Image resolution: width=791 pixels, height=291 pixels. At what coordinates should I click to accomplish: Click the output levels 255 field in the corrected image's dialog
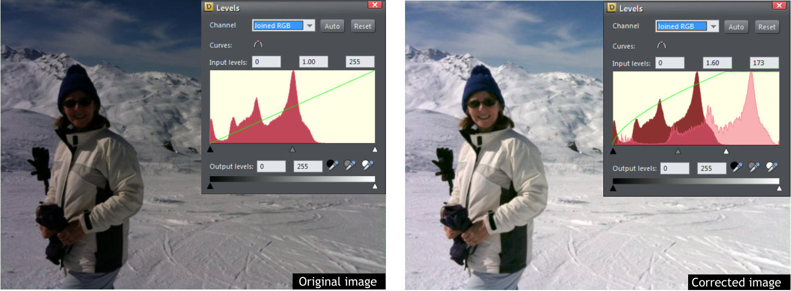[x=712, y=168]
